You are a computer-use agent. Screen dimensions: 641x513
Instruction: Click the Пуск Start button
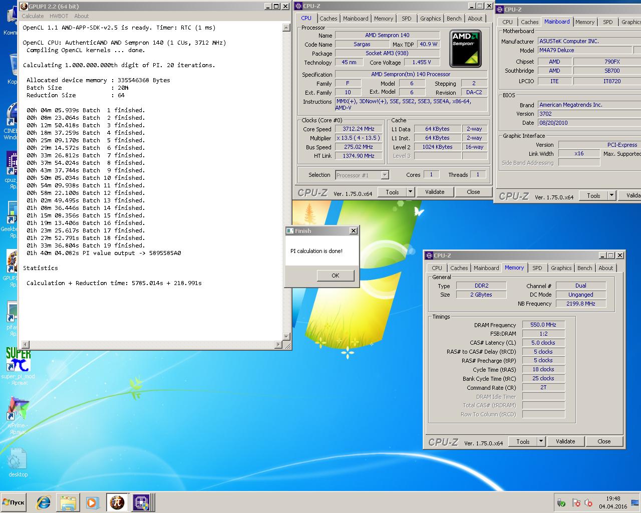pos(14,502)
